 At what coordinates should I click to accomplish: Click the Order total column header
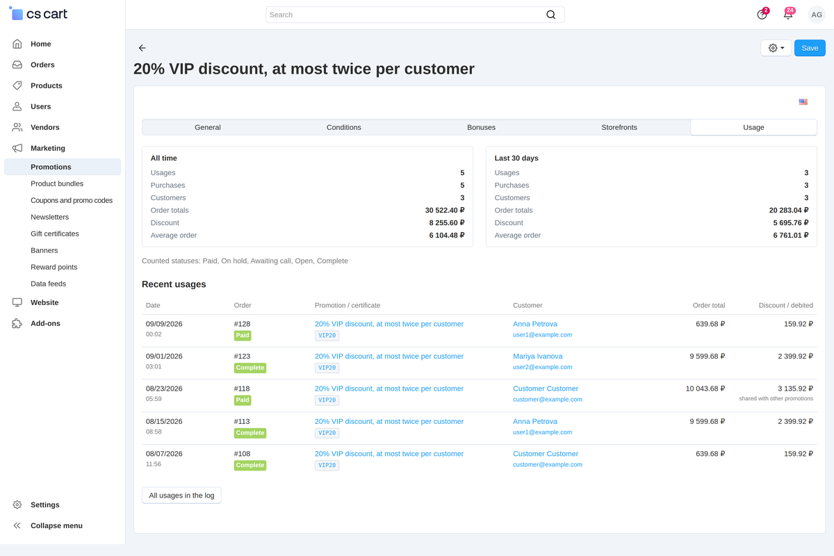[709, 305]
